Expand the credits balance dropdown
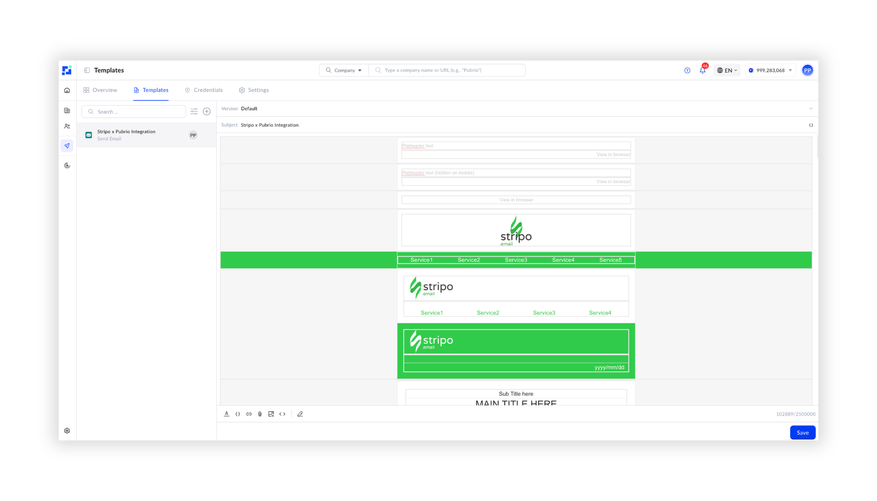877x501 pixels. tap(770, 70)
